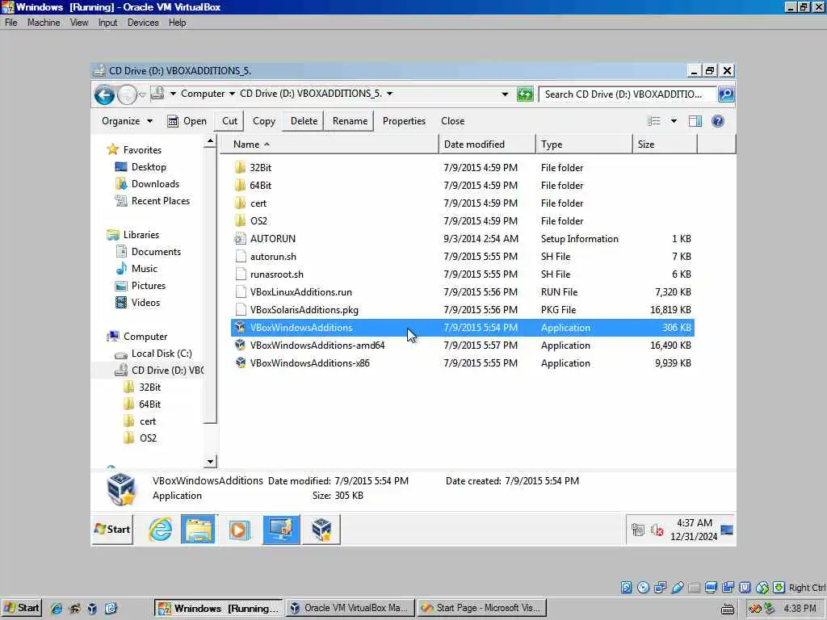
Task: Click the sidebar scroll down arrow
Action: click(210, 462)
